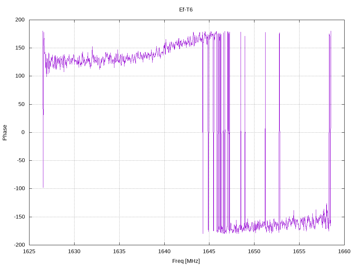
Task: Click the 0 y-axis tick label
Action: point(23,132)
